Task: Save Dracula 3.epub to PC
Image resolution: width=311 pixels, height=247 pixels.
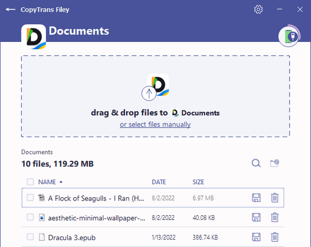Action: point(256,237)
